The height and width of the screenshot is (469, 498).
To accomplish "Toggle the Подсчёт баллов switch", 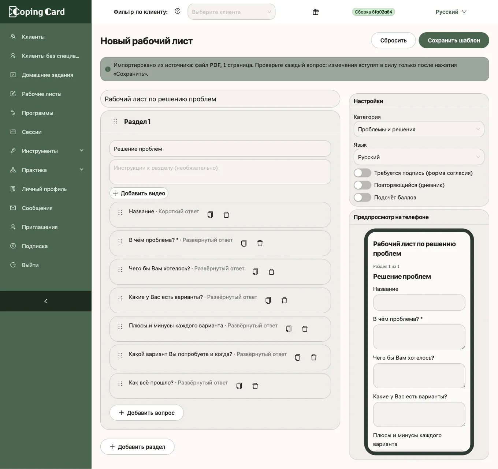I will coord(363,198).
